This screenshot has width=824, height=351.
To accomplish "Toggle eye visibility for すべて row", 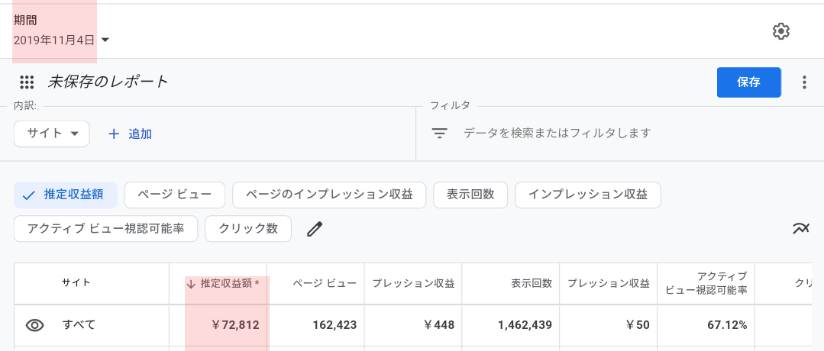I will coord(34,325).
